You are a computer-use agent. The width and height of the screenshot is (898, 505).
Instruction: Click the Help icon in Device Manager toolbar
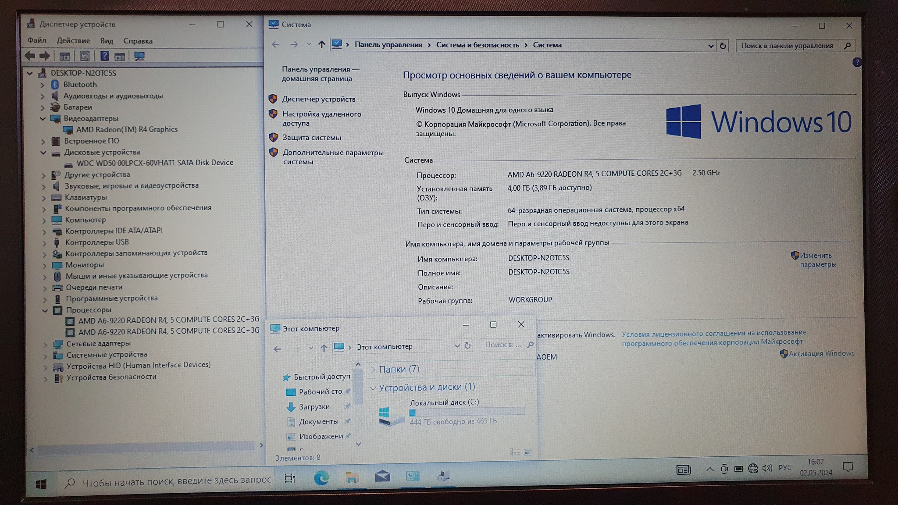[104, 56]
